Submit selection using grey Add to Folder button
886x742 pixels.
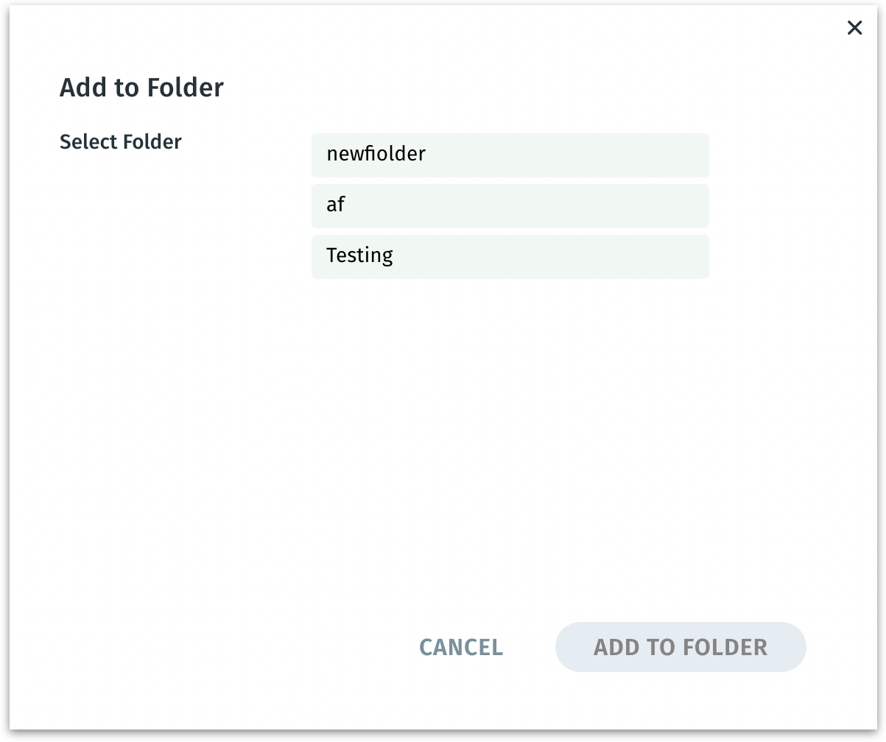point(681,647)
